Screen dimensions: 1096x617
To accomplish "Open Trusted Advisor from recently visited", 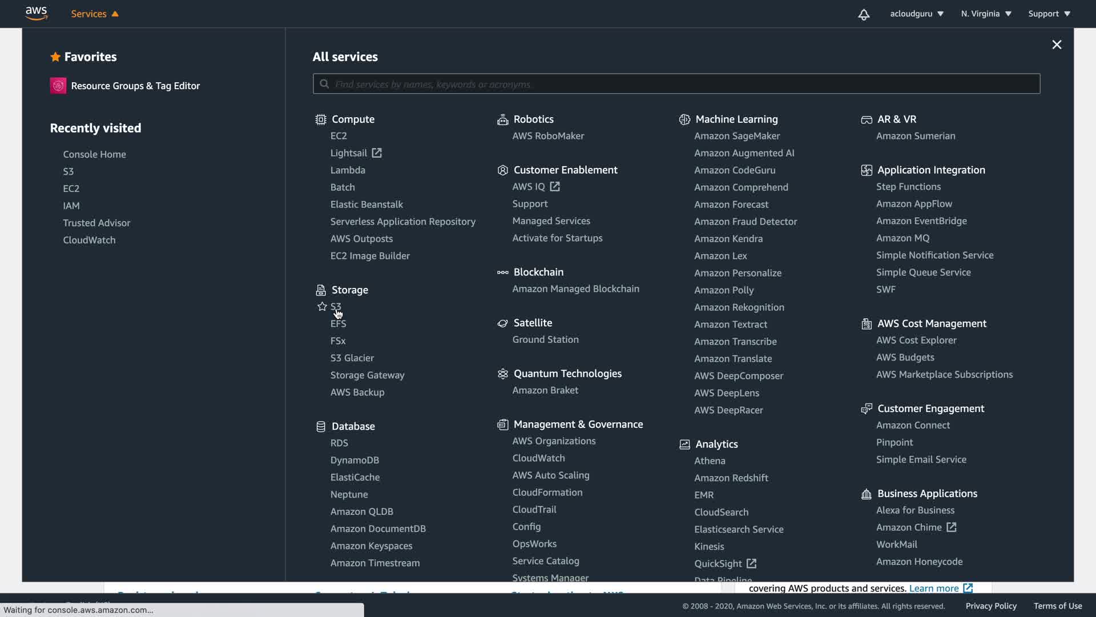I will click(x=96, y=223).
